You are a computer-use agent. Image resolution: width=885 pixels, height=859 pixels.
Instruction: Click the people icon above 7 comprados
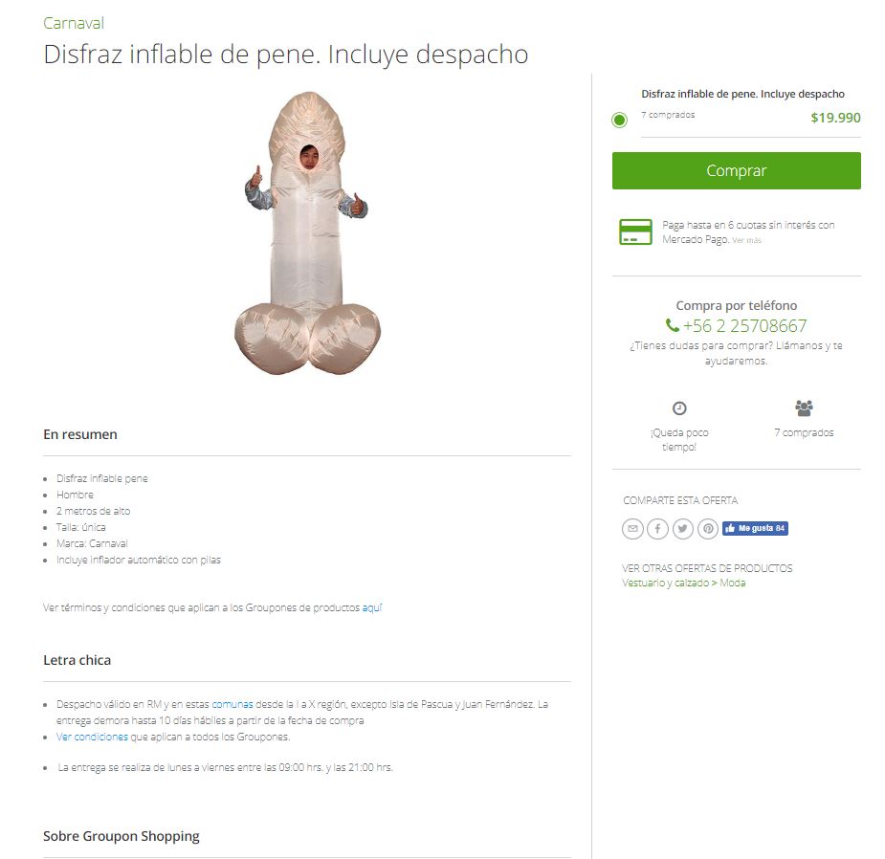(805, 407)
